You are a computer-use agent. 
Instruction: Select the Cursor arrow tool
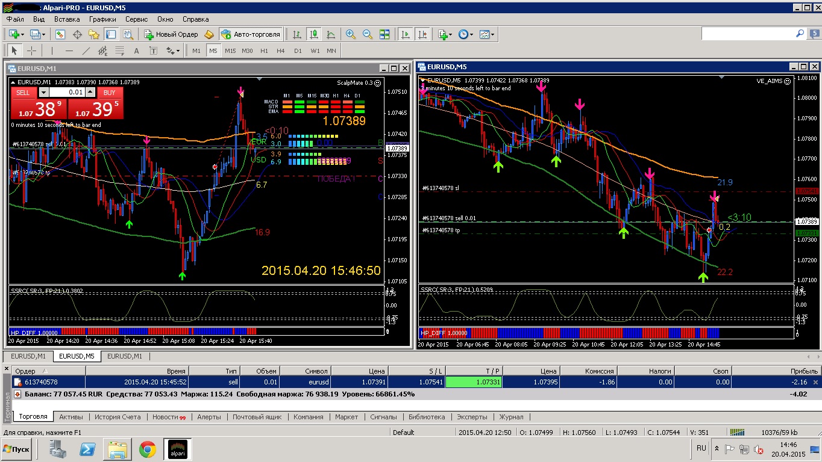[14, 51]
